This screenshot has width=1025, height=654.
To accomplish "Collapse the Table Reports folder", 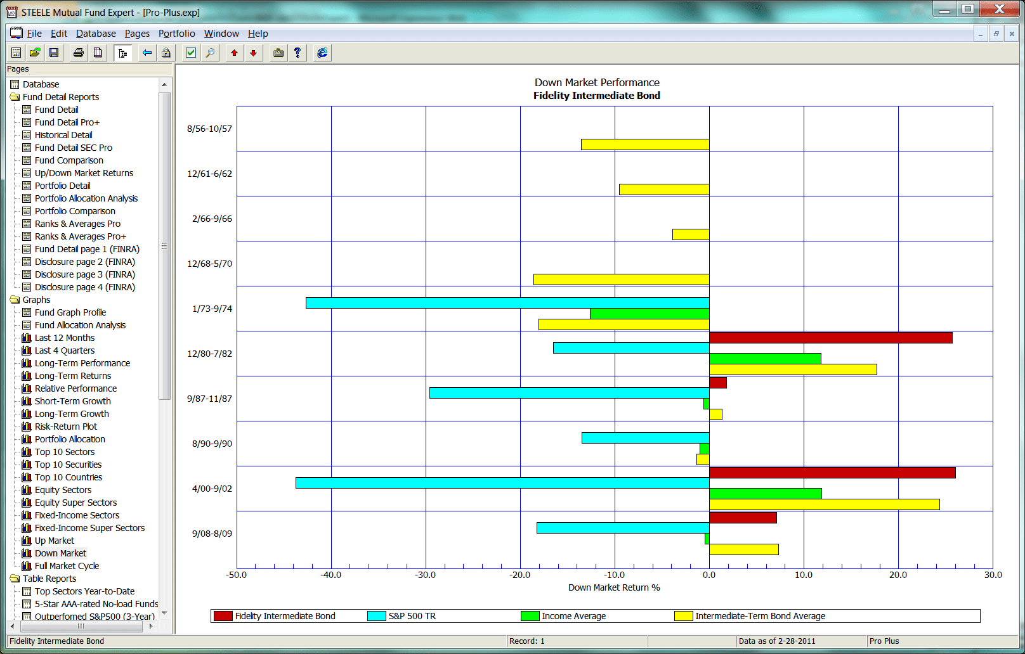I will tap(15, 579).
